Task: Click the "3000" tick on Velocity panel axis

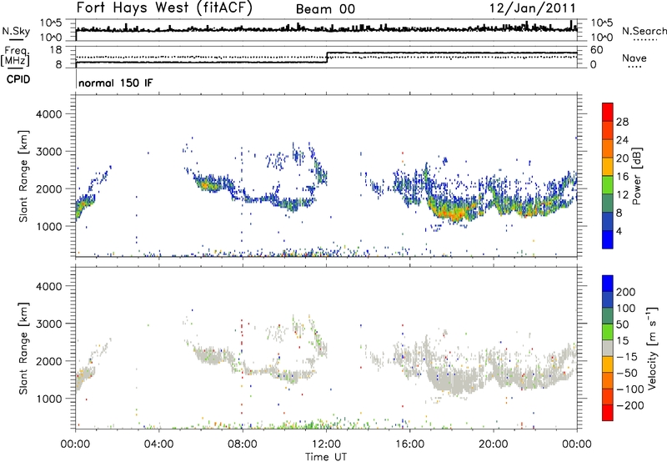Action: click(48, 324)
